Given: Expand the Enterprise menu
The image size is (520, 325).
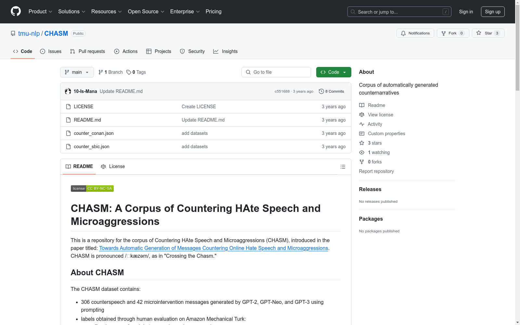Looking at the screenshot, I should [185, 11].
